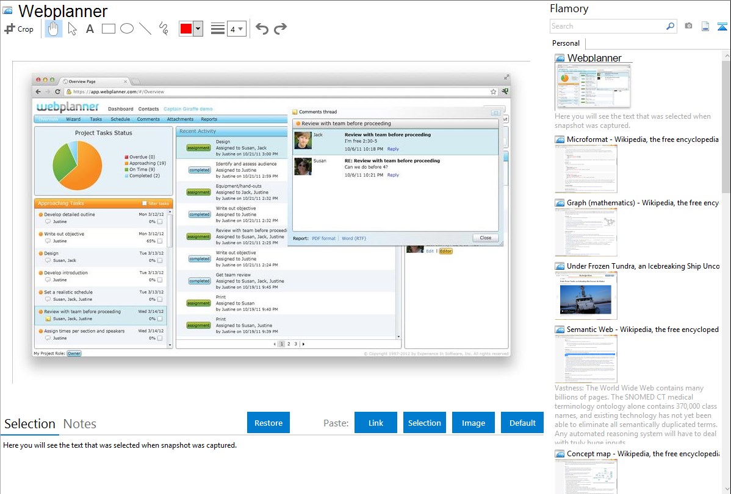Activate the hand pan tool

click(x=54, y=29)
